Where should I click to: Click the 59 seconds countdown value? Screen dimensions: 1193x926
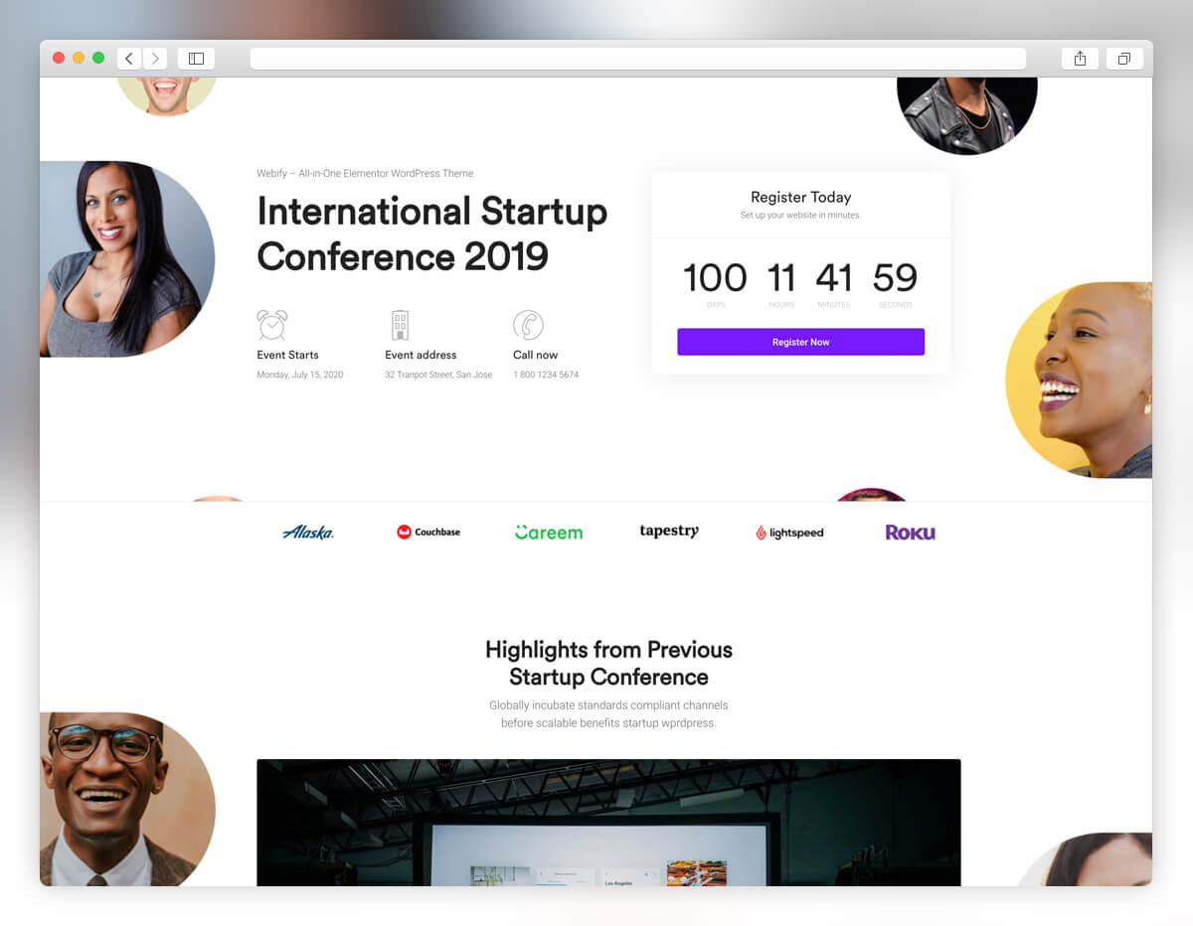(x=895, y=278)
